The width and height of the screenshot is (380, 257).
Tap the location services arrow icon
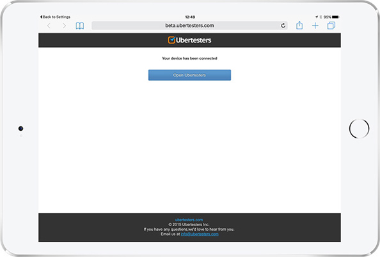317,17
